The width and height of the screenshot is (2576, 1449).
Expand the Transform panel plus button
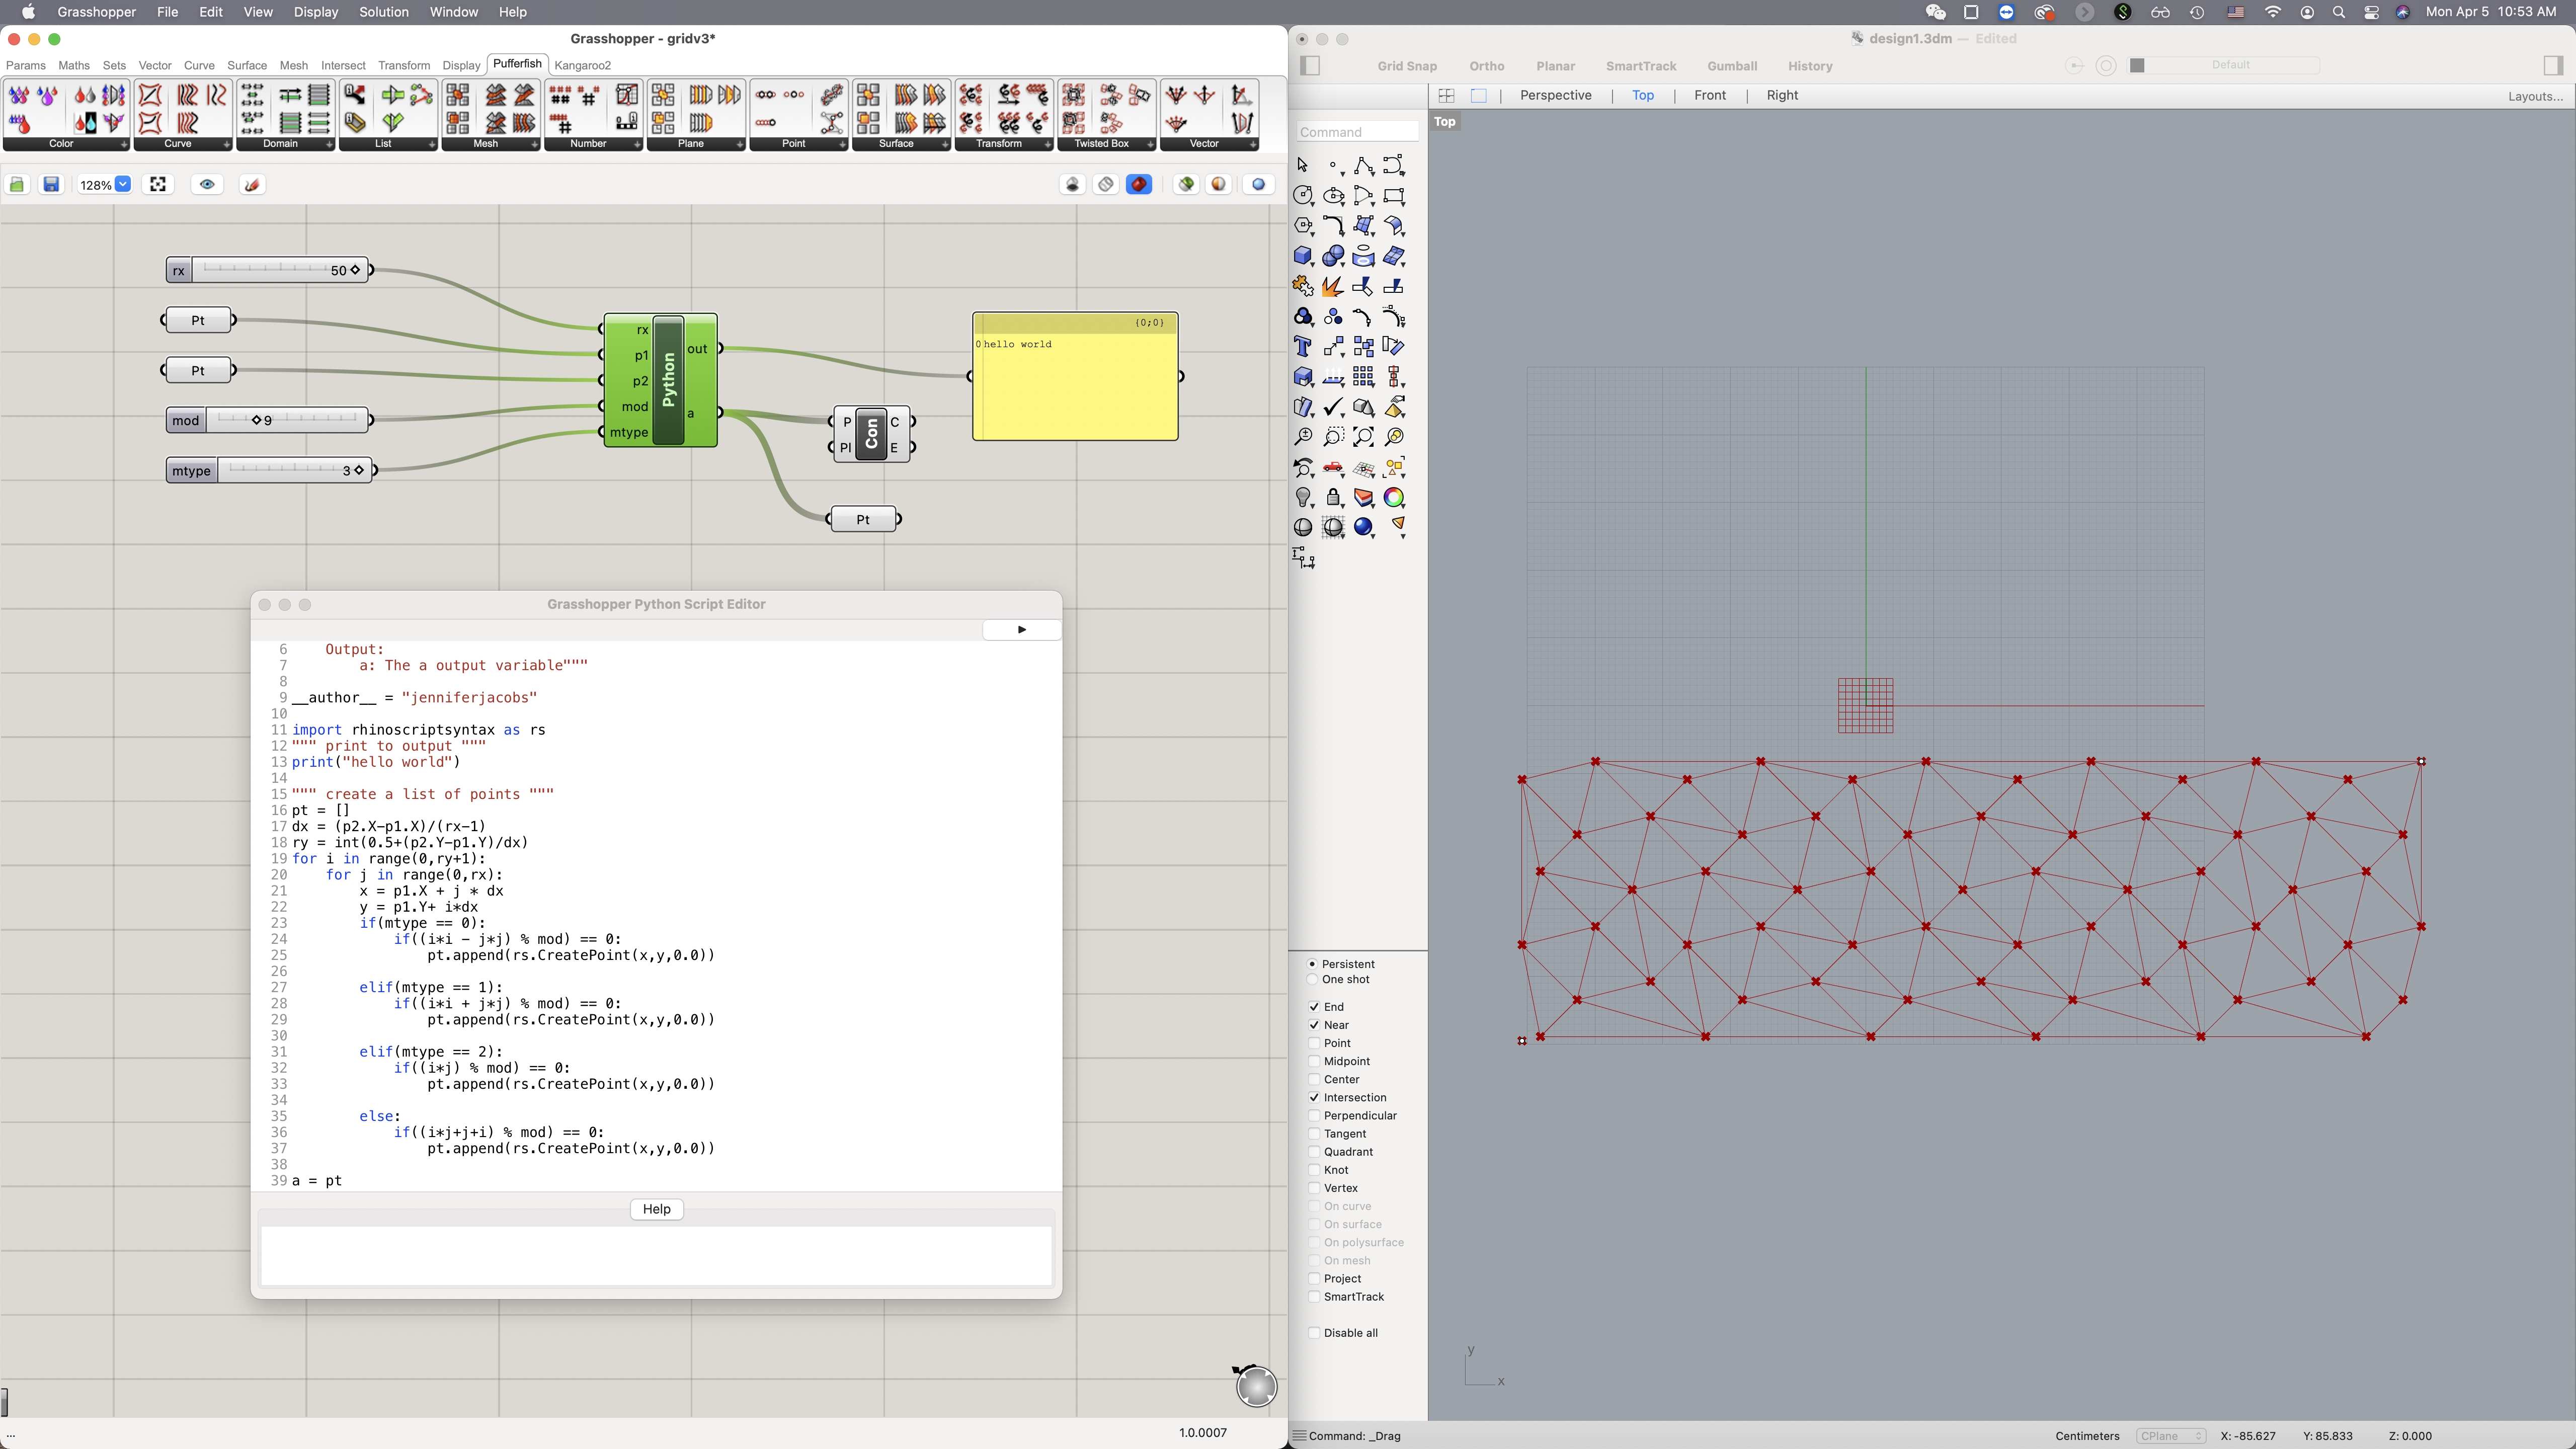1048,144
